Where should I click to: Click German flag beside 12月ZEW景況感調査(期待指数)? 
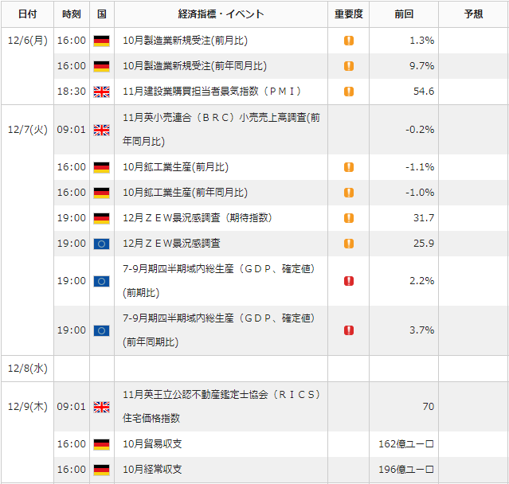(102, 218)
